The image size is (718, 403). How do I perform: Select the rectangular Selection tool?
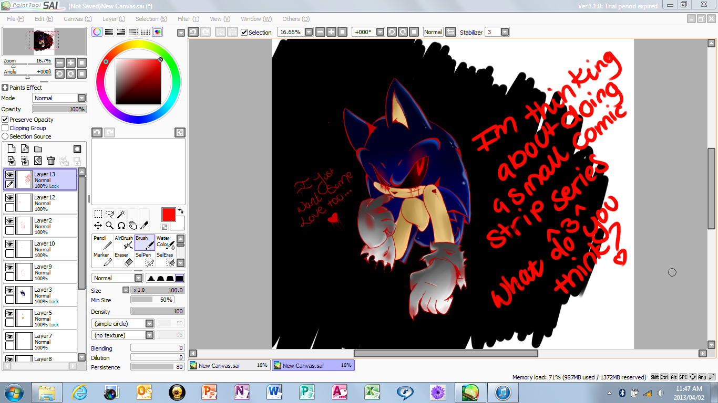click(98, 214)
